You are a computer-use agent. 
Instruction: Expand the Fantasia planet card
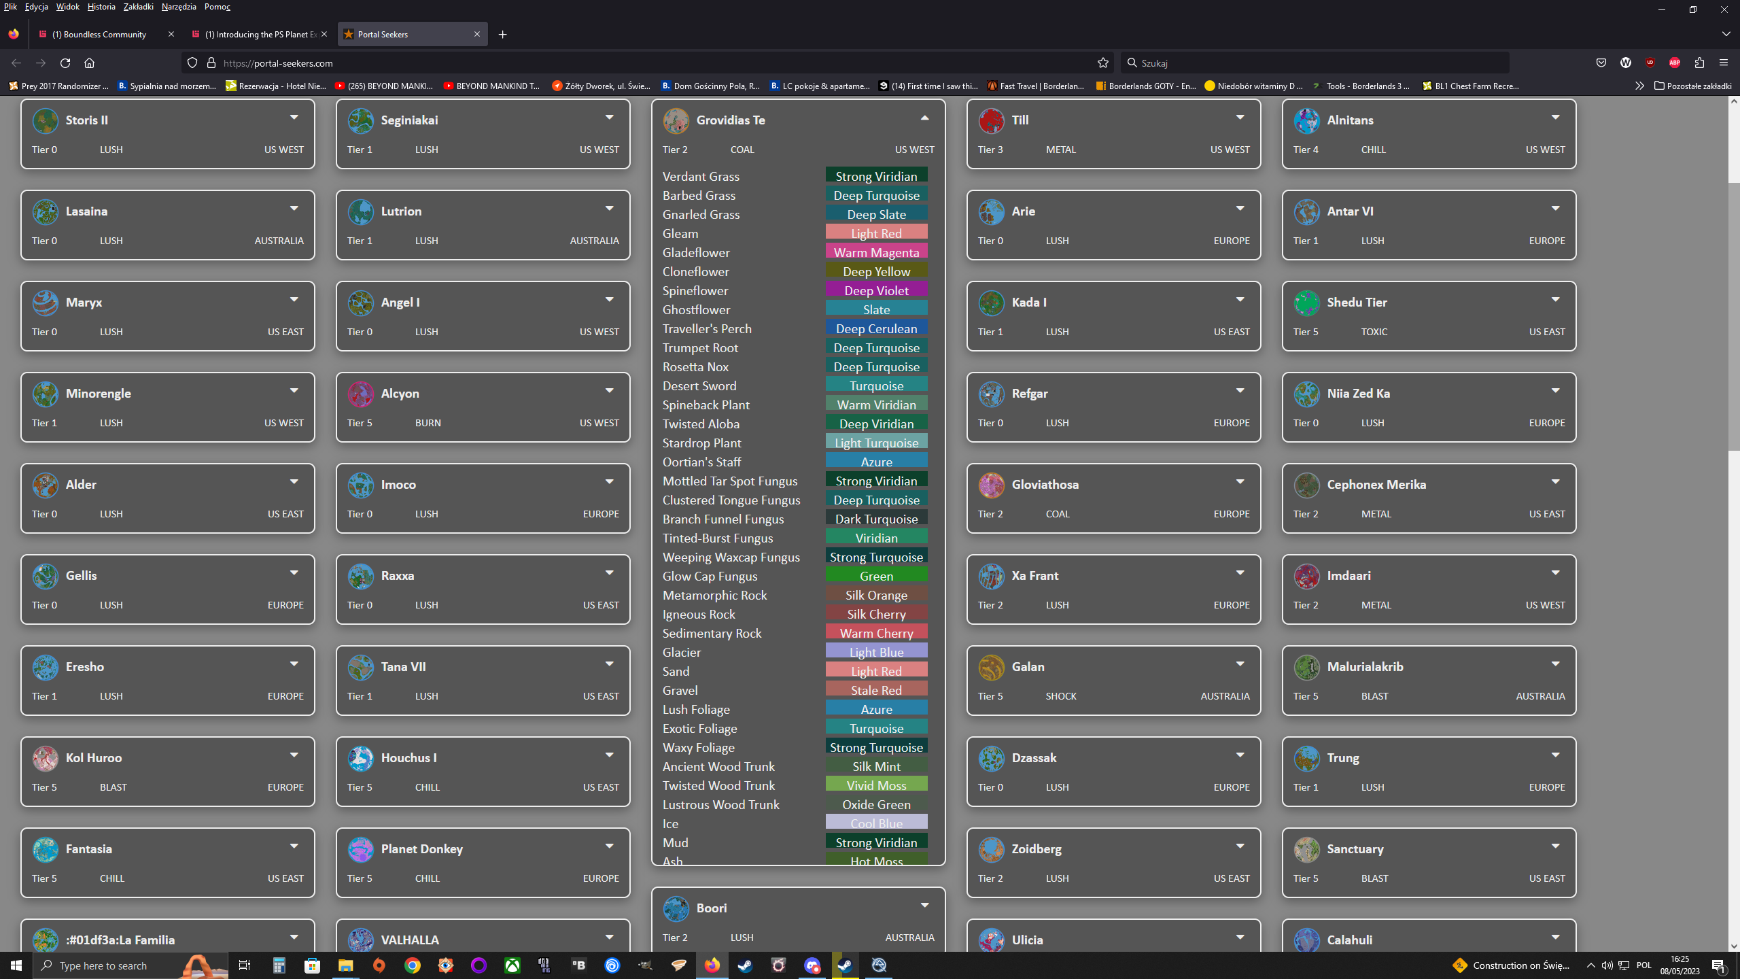tap(294, 847)
